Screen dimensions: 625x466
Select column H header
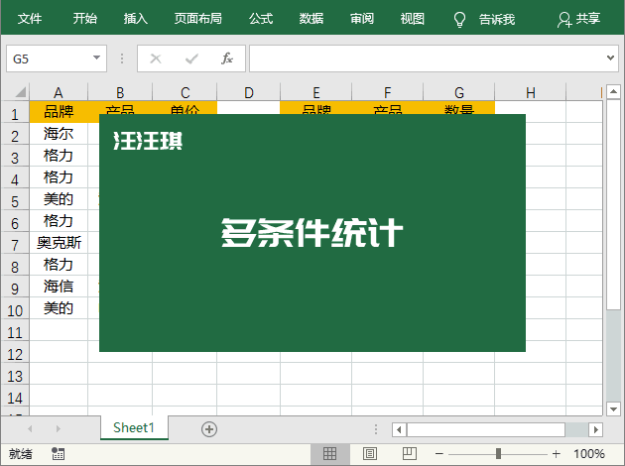pos(530,92)
